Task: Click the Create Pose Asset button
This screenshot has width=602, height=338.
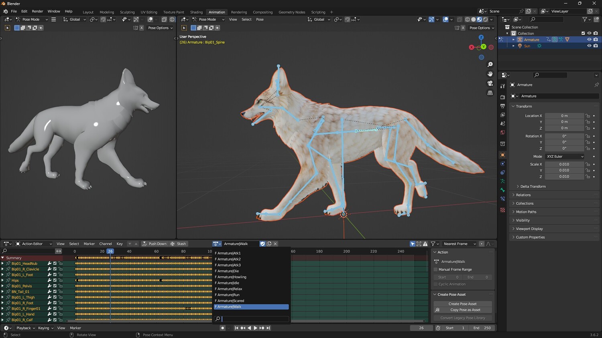Action: click(462, 304)
